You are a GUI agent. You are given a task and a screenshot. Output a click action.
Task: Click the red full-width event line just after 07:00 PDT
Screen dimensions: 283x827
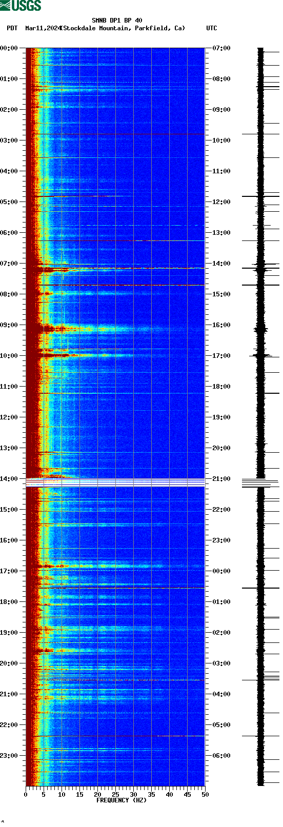[115, 268]
